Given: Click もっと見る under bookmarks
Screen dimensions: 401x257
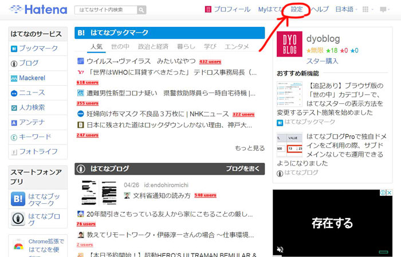Looking at the screenshot, I should pyautogui.click(x=250, y=148).
